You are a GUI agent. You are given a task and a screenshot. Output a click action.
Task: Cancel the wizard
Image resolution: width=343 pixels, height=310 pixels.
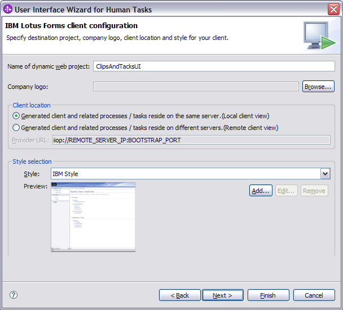(314, 295)
